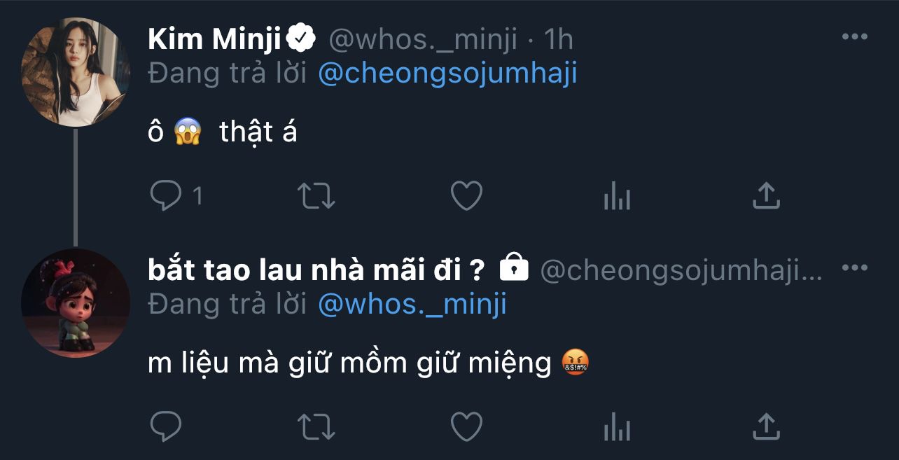Reply to Kim Minji's tweet
Viewport: 899px width, 460px height.
click(167, 196)
